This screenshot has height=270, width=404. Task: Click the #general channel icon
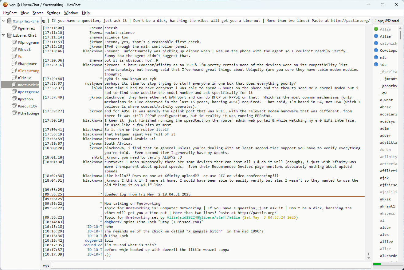[14, 28]
